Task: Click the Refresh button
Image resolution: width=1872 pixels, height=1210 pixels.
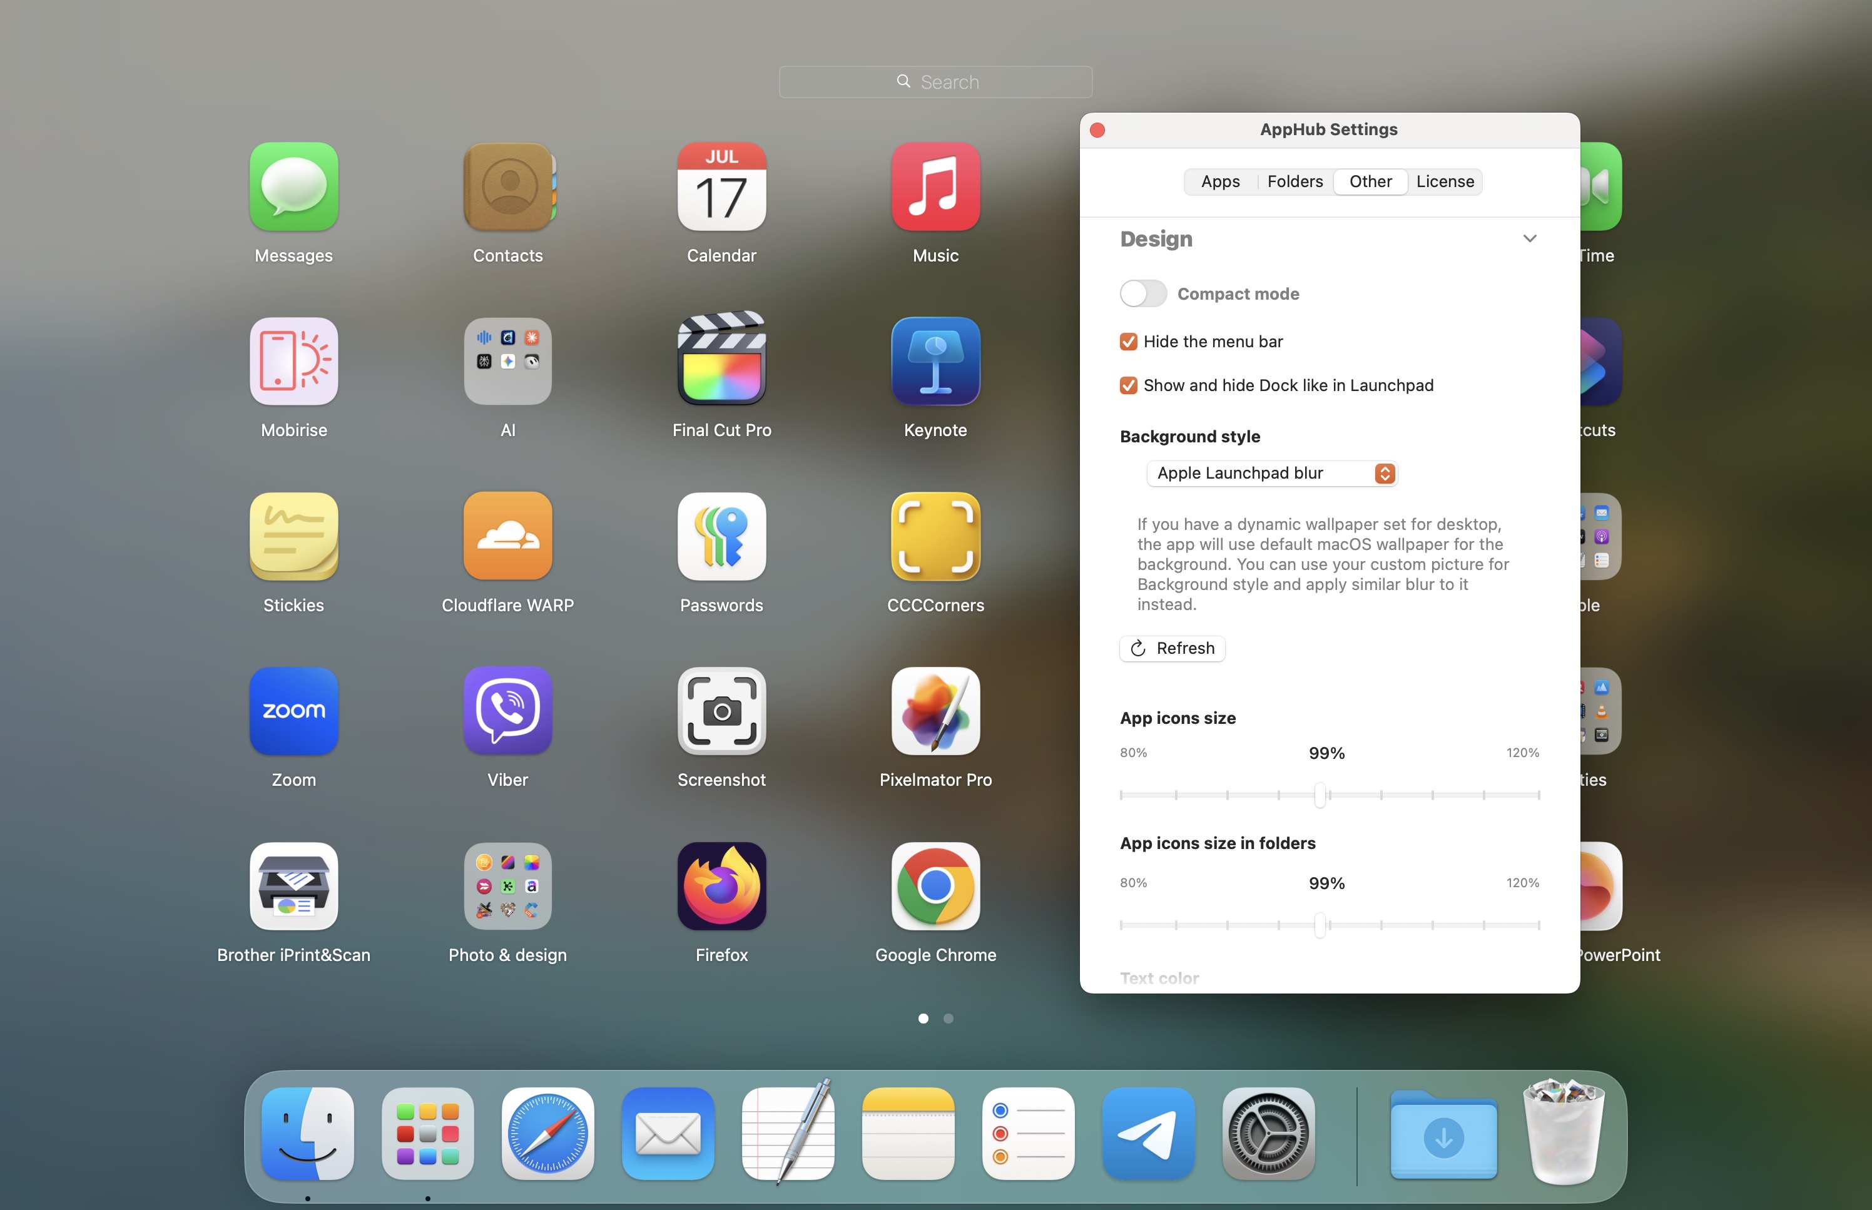Action: click(x=1172, y=648)
